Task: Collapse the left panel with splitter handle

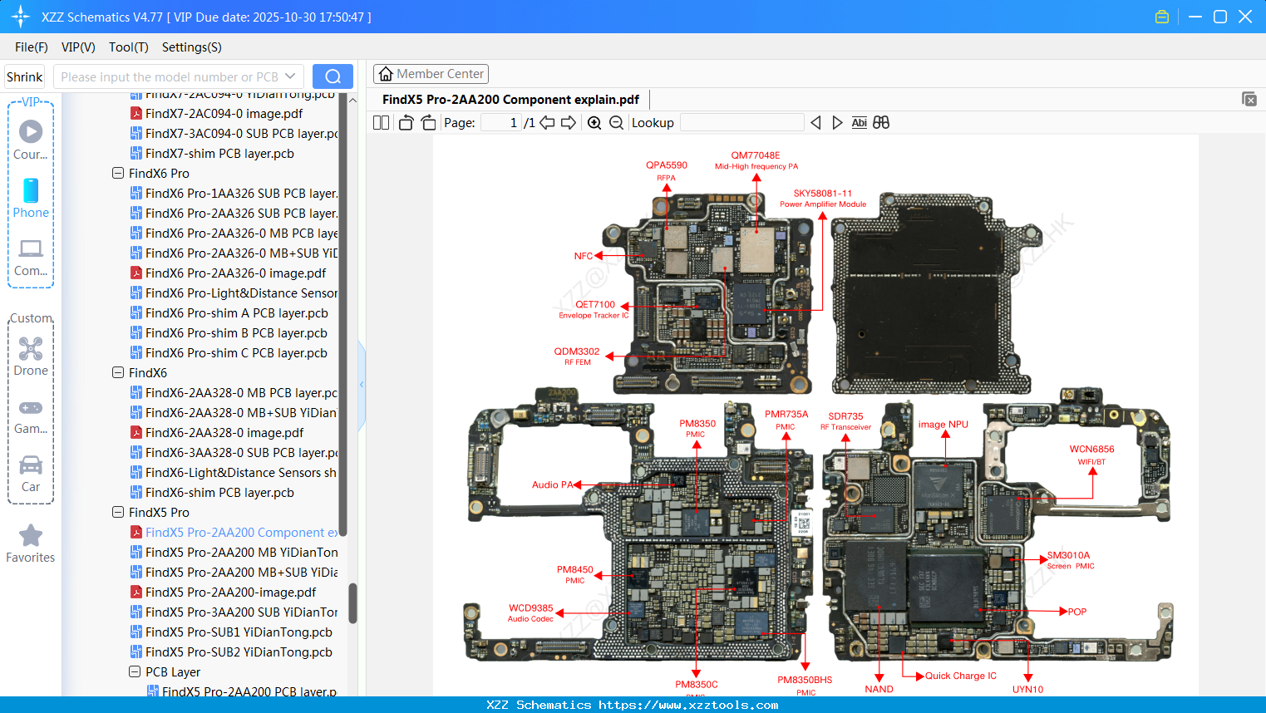Action: pos(362,385)
